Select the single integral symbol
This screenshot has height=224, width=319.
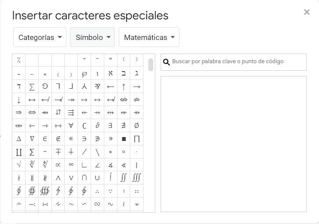pos(110,178)
